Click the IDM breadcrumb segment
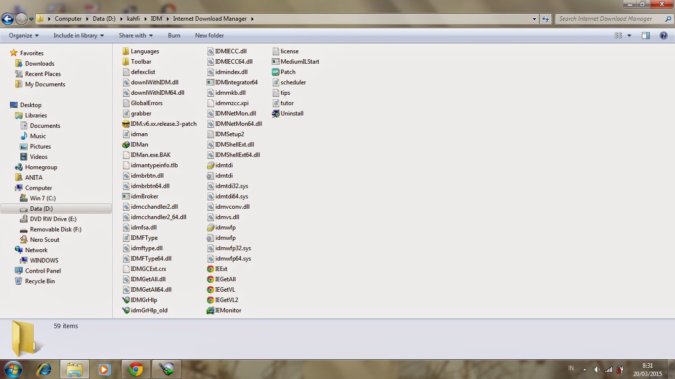Image resolution: width=675 pixels, height=379 pixels. [x=156, y=19]
